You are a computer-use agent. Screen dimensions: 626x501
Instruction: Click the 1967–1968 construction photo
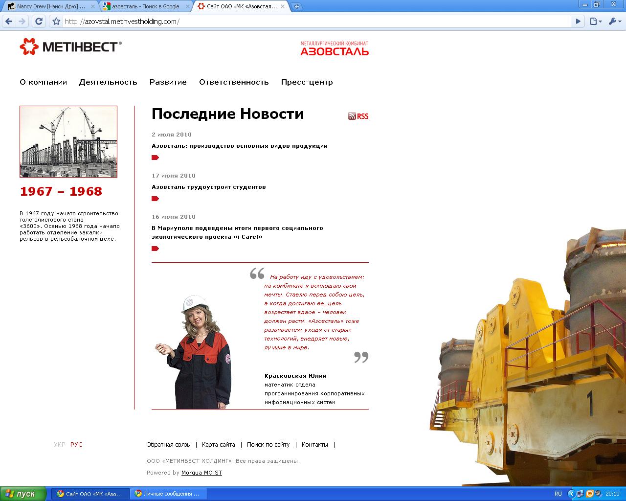[x=68, y=141]
